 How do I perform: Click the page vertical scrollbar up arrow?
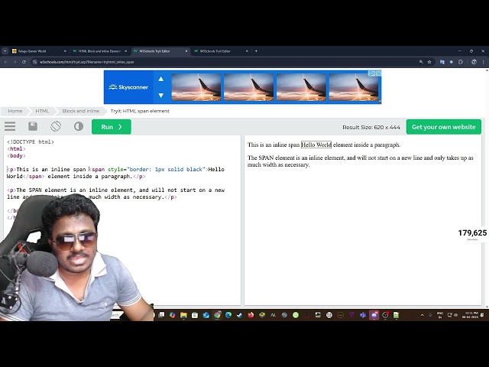487,70
